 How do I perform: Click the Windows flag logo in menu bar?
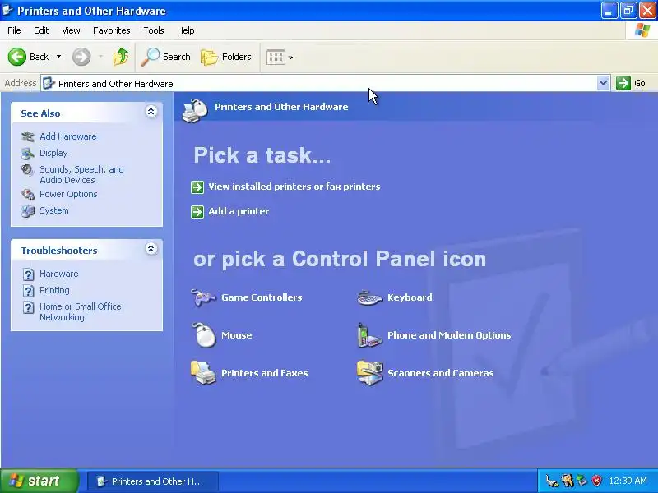tap(642, 30)
